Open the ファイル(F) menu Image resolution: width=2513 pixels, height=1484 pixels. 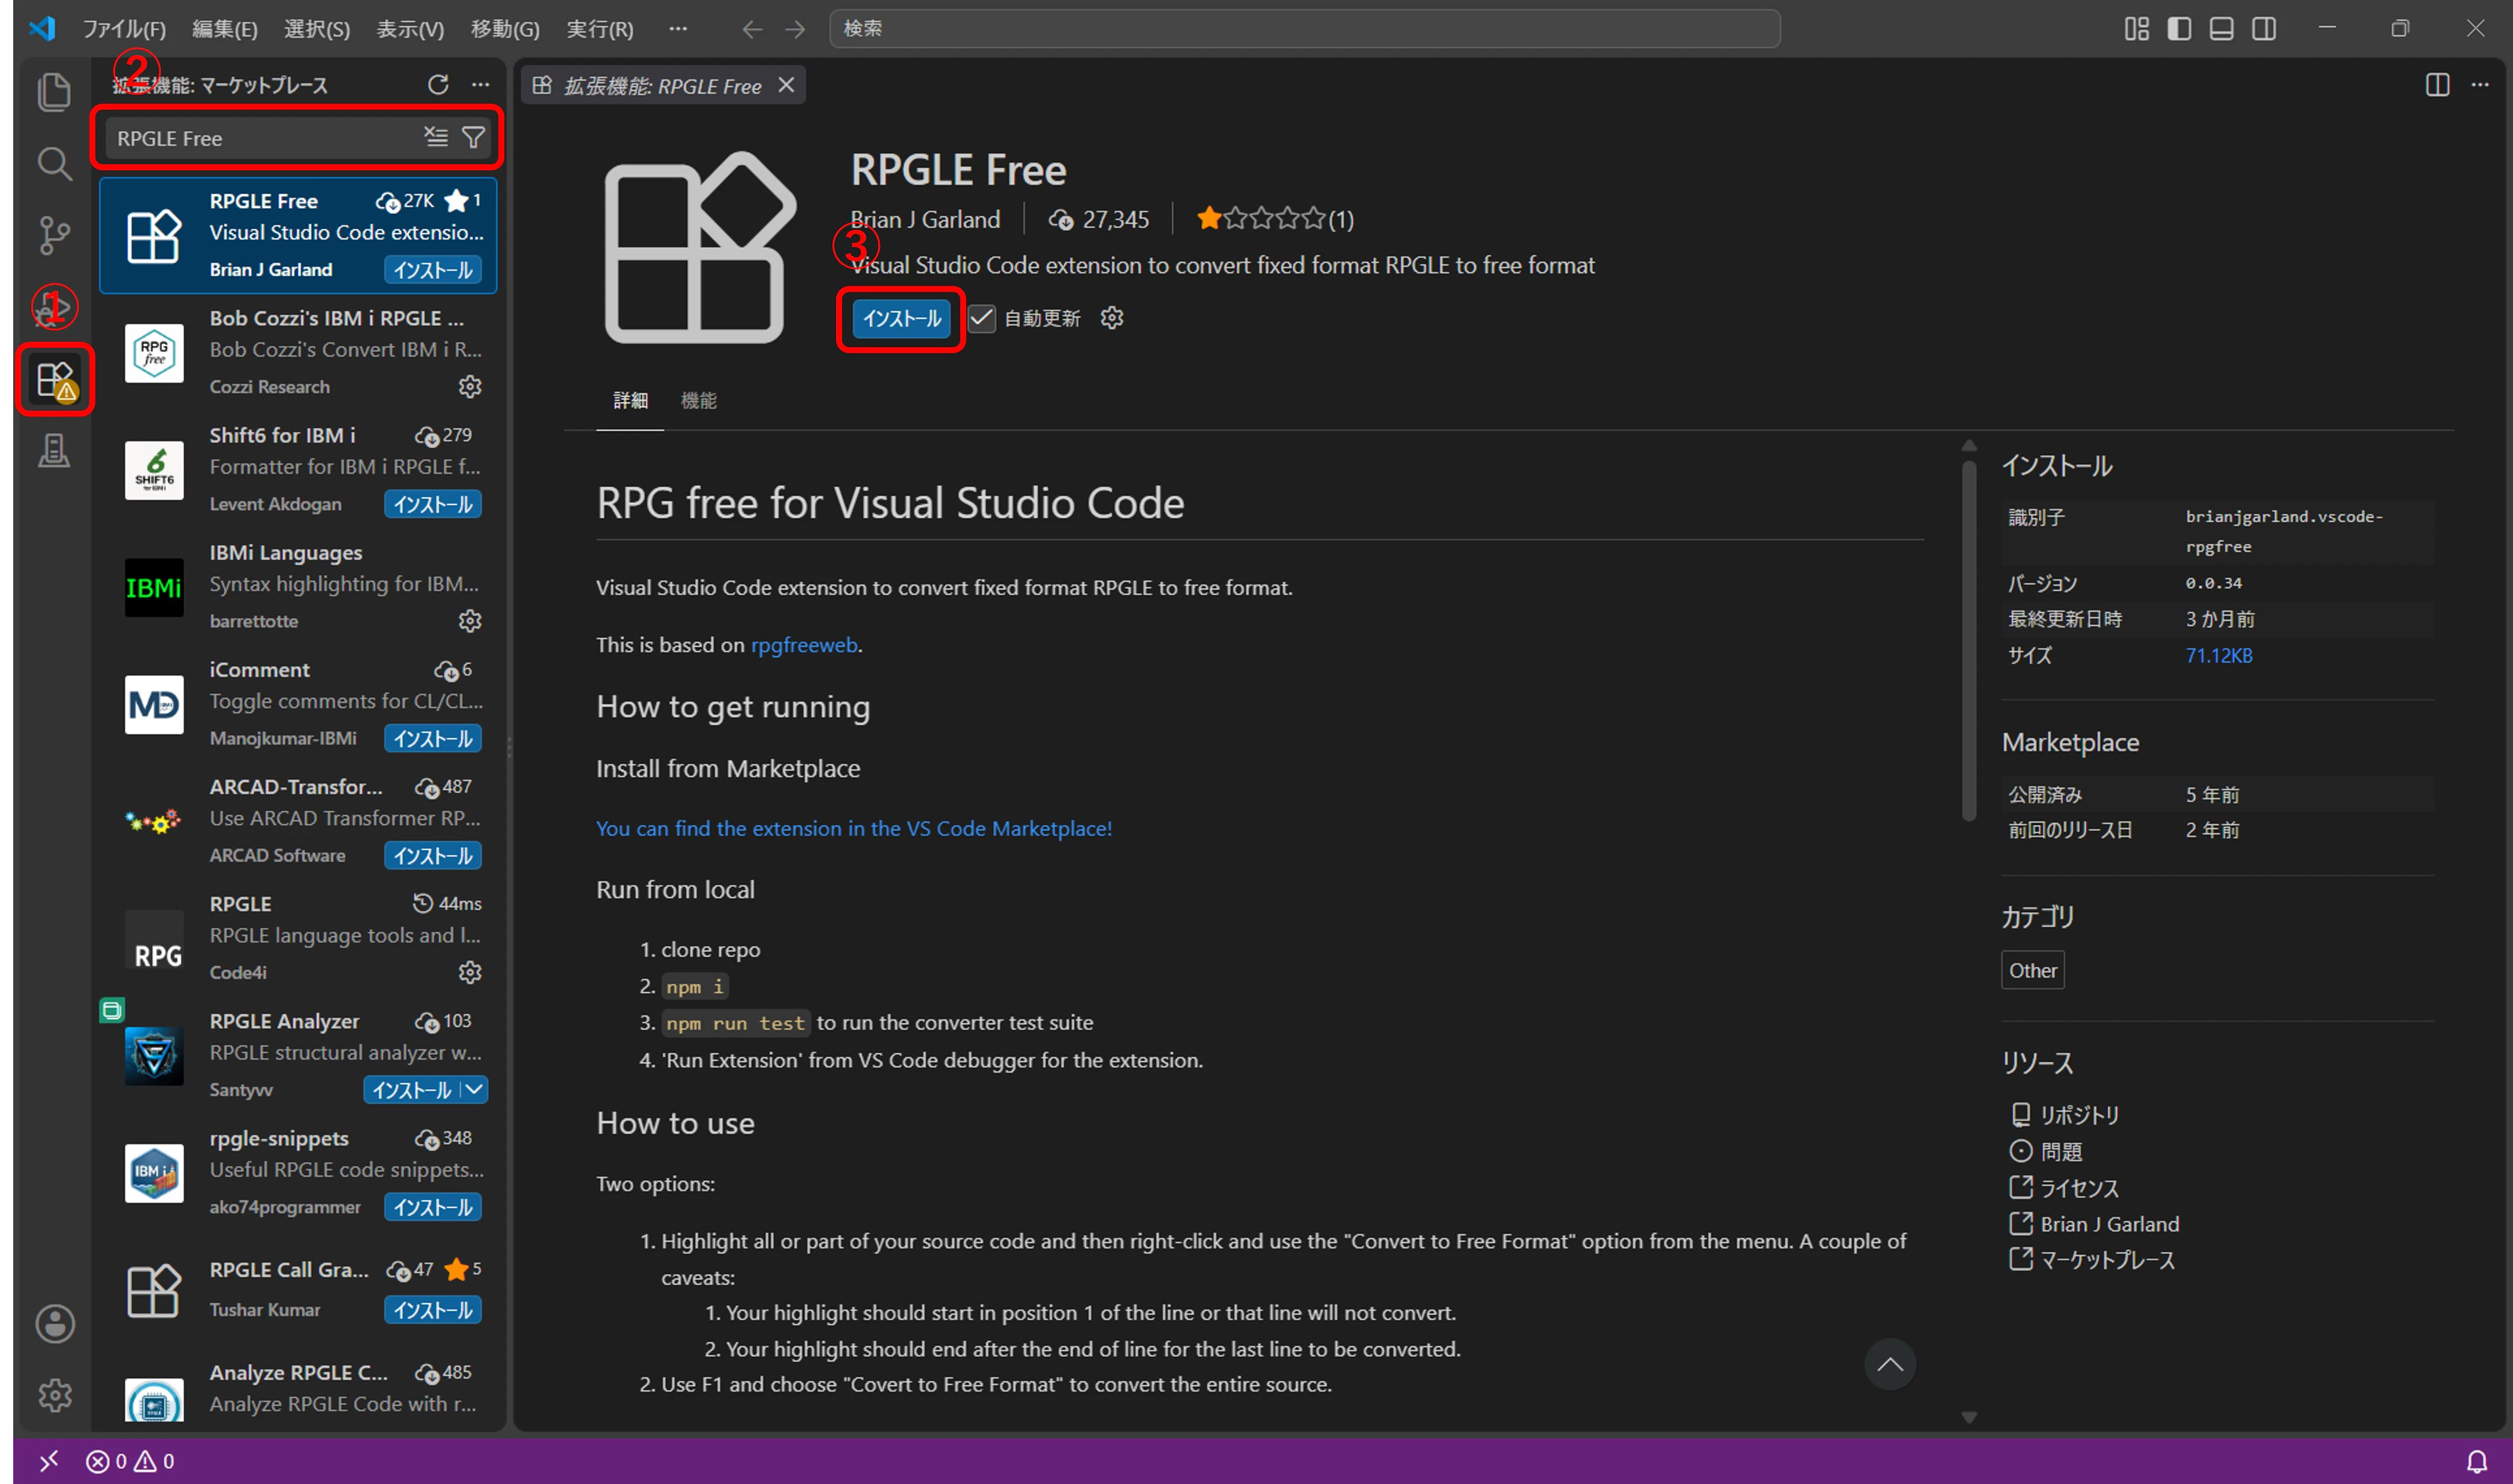tap(125, 29)
